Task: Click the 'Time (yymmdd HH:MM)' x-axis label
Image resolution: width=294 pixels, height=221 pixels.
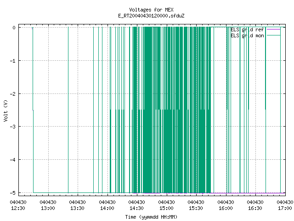Action: [151, 217]
